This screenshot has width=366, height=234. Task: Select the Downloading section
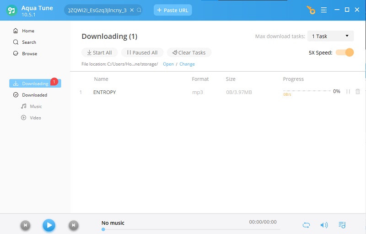click(x=35, y=83)
